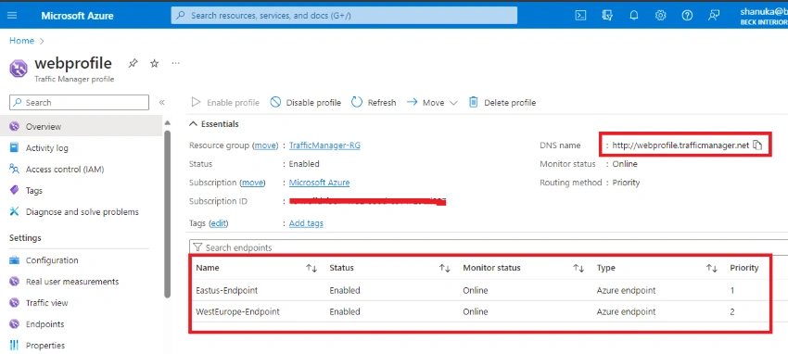This screenshot has height=354, width=788.
Task: Click the Add tags link
Action: click(306, 223)
